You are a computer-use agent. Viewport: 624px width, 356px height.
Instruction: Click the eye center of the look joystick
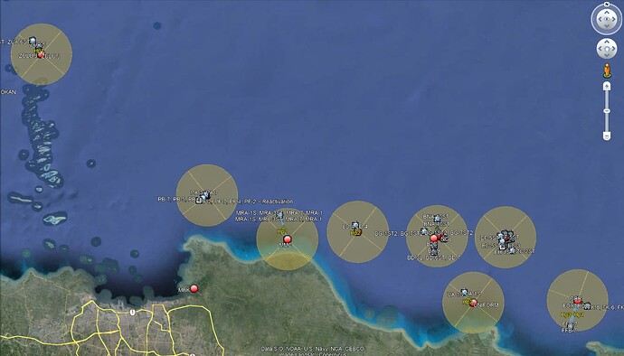[607, 19]
